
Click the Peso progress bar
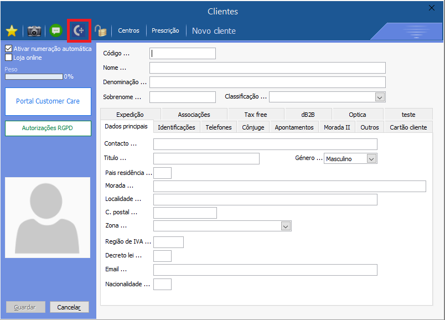tap(34, 77)
